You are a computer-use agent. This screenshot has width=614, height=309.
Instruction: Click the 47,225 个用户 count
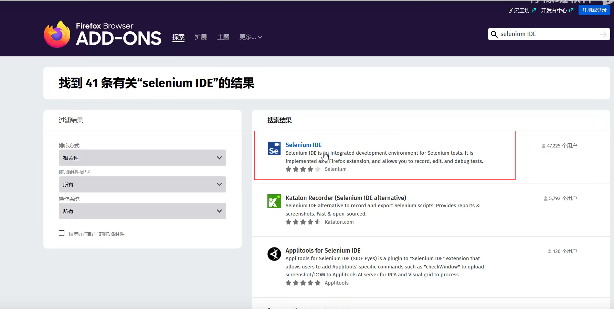562,146
